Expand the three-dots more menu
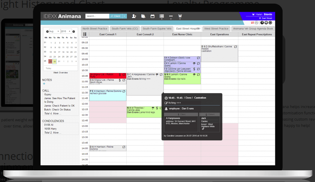The height and width of the screenshot is (182, 315). pyautogui.click(x=171, y=16)
